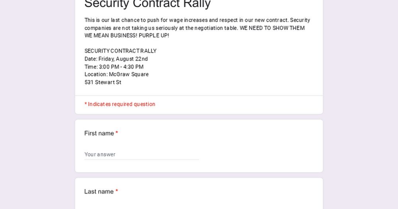
Task: Click the Last name question card
Action: click(199, 193)
